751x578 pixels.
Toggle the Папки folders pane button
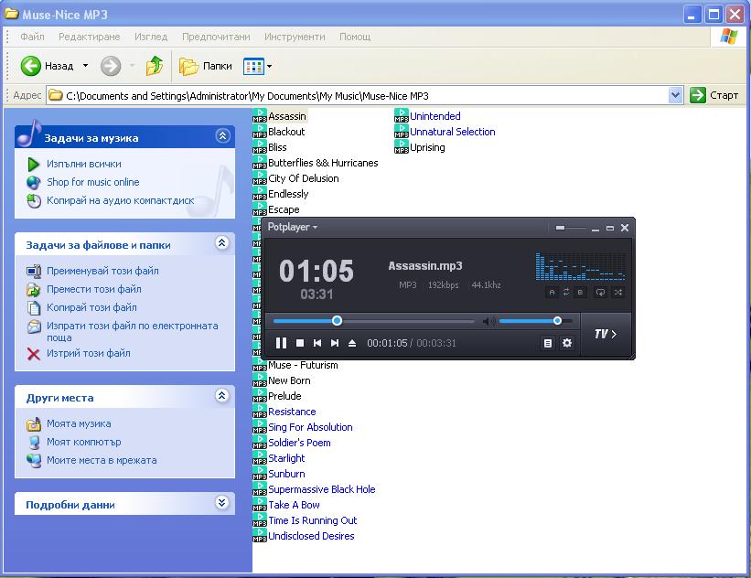(x=206, y=66)
